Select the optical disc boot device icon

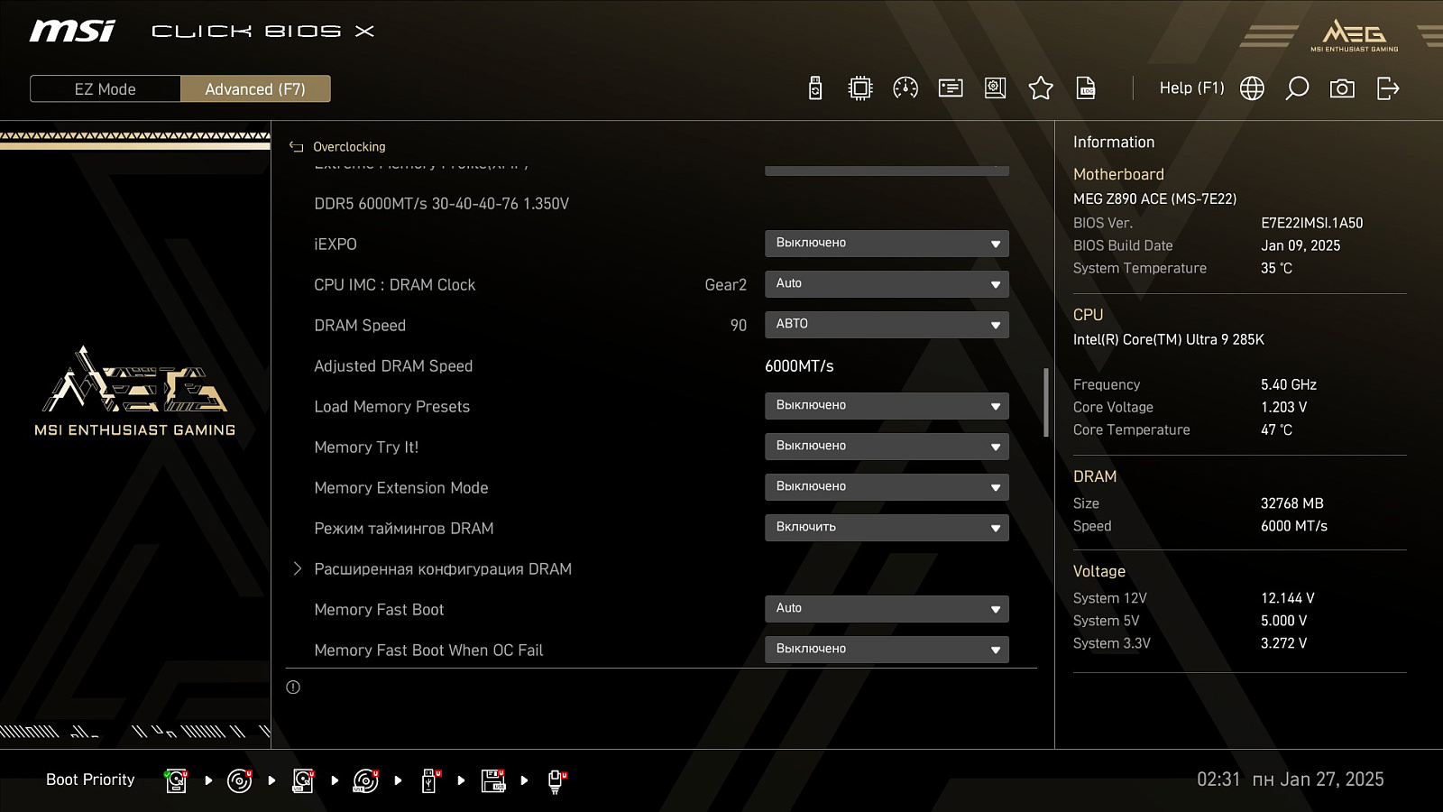point(240,780)
